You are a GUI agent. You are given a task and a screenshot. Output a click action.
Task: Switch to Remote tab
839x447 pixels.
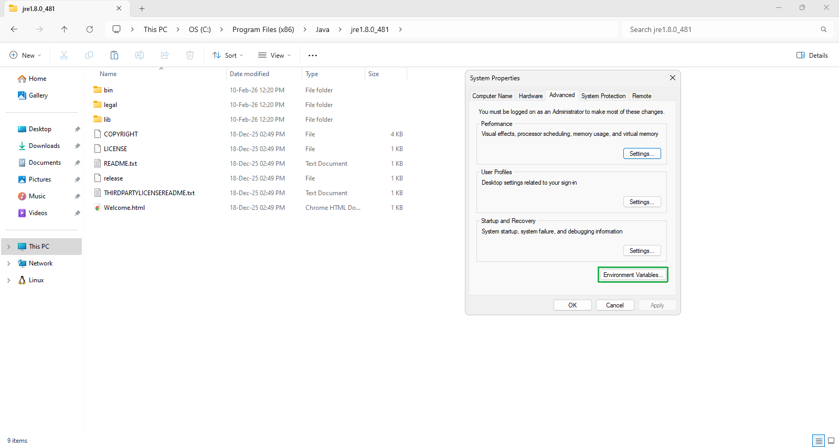coord(642,96)
